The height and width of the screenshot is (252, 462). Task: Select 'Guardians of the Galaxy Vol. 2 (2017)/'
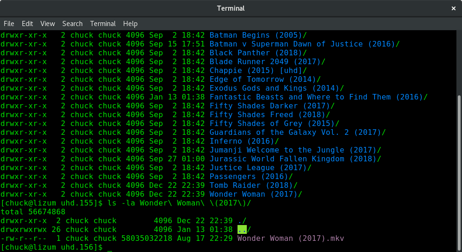pos(297,133)
